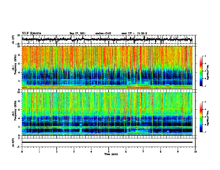
Task: Click the "5" tick on ch.3(V) axis
Action: 19,138
